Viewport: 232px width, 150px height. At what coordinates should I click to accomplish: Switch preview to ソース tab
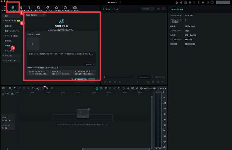[116, 9]
